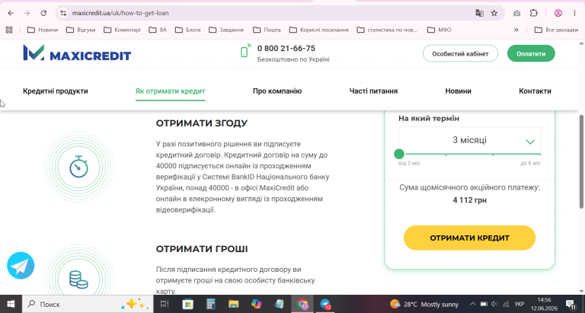Open the Новини bookmark folder

pyautogui.click(x=43, y=30)
